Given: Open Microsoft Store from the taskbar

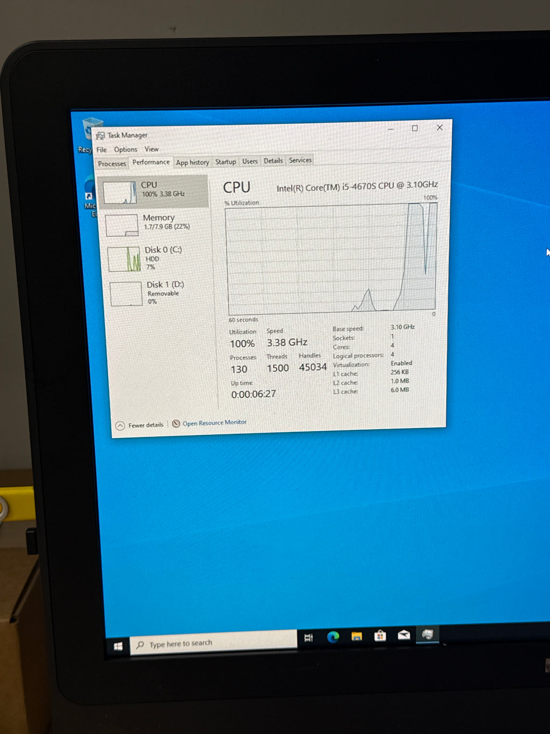Looking at the screenshot, I should point(380,636).
